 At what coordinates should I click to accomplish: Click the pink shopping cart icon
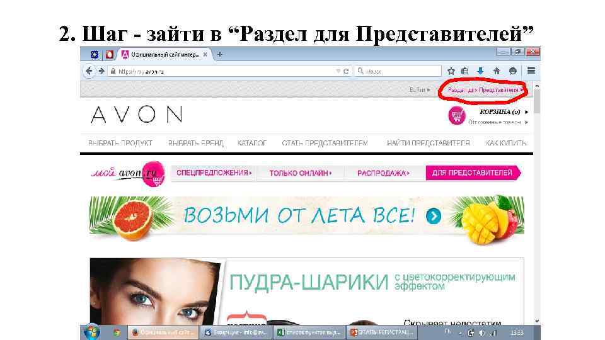[457, 115]
